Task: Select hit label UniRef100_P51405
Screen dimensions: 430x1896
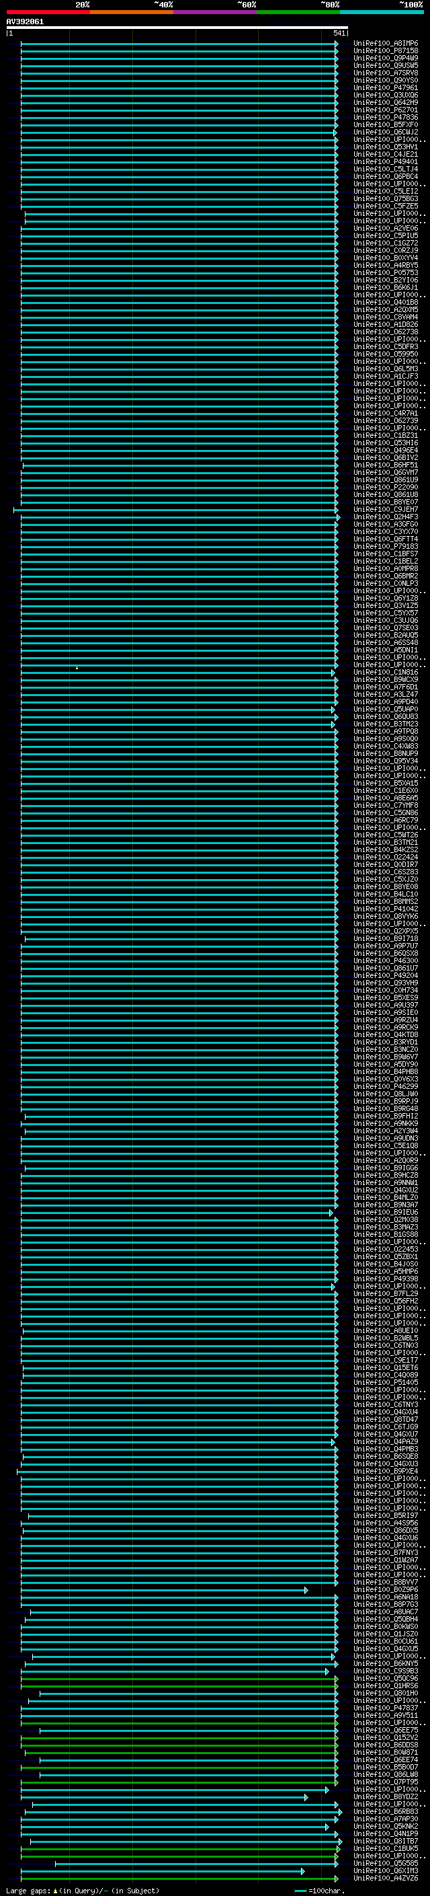Action: [x=386, y=1383]
